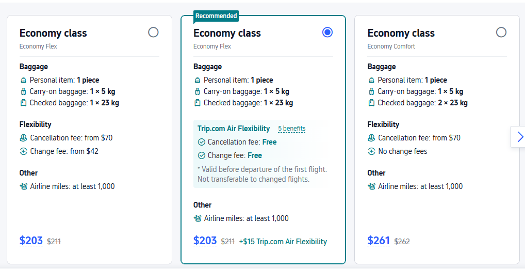Viewport: 525px width, 269px height.
Task: Click airline miles icon in recommended card
Action: click(x=198, y=219)
